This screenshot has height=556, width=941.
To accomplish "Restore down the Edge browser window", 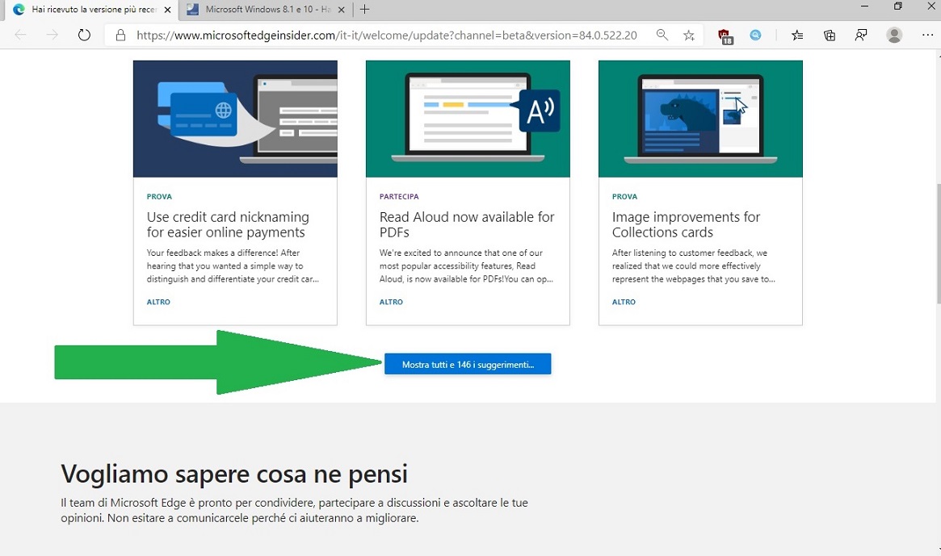I will coord(898,6).
